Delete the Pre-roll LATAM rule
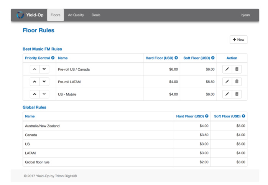268x185 pixels. tap(237, 81)
